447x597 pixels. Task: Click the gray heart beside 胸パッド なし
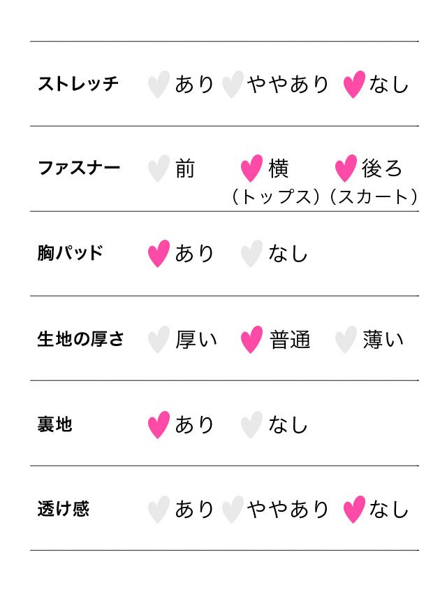[251, 253]
